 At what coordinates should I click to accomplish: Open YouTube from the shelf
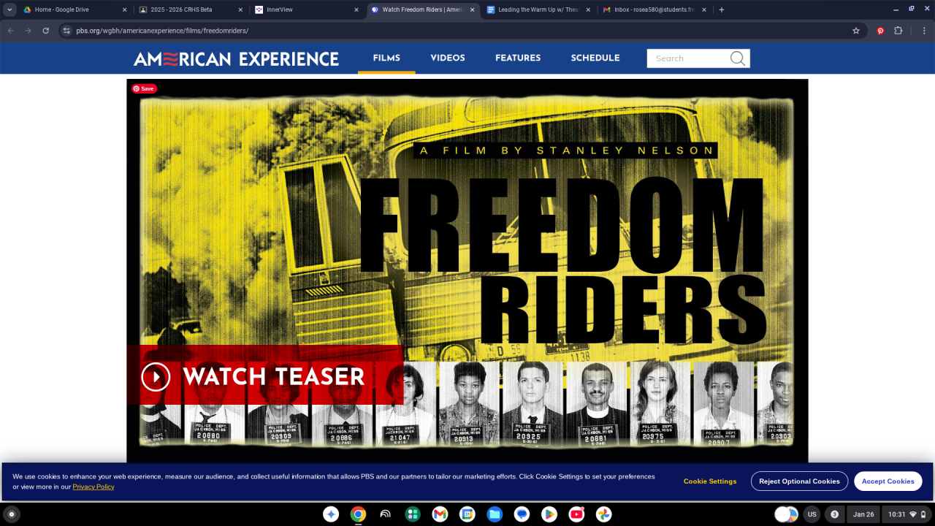tap(576, 514)
